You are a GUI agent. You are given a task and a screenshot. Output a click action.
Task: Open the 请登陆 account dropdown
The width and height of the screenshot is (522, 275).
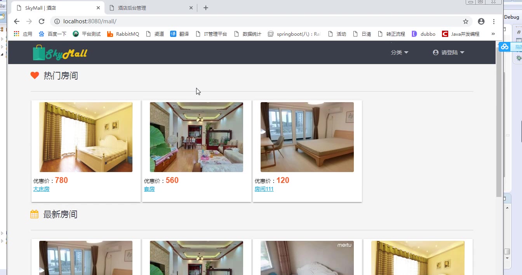click(x=449, y=52)
